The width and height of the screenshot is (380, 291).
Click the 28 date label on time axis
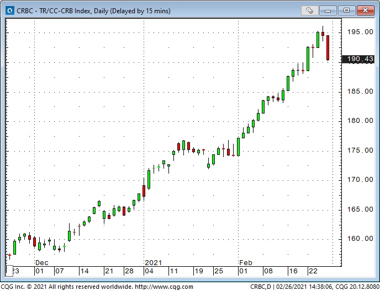pos(129,271)
